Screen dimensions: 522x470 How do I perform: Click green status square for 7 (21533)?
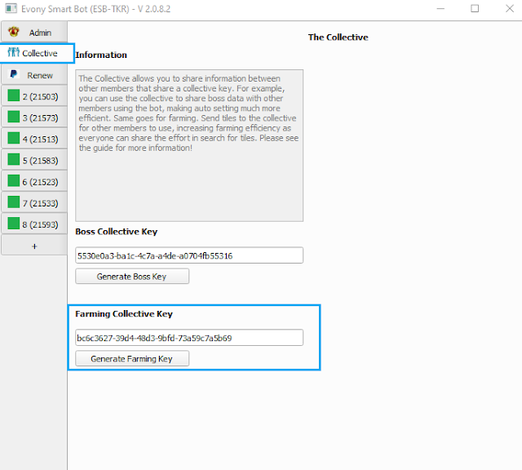point(14,202)
